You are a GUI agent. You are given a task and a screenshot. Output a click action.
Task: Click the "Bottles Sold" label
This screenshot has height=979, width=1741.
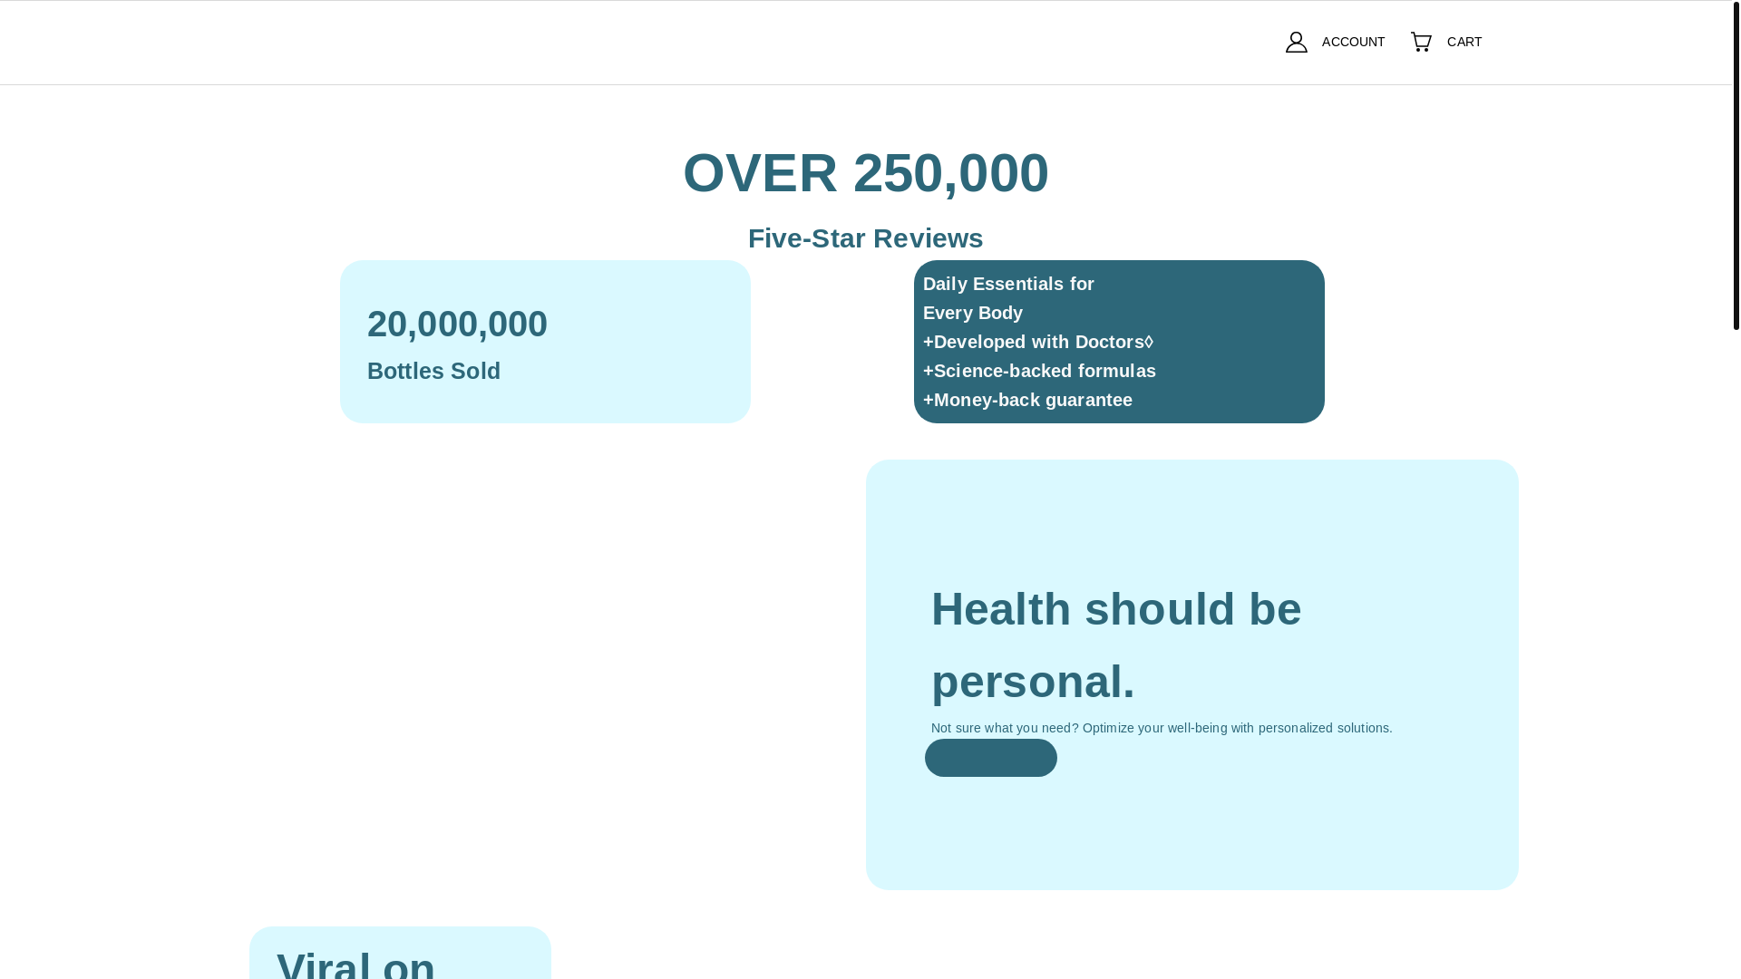click(433, 371)
